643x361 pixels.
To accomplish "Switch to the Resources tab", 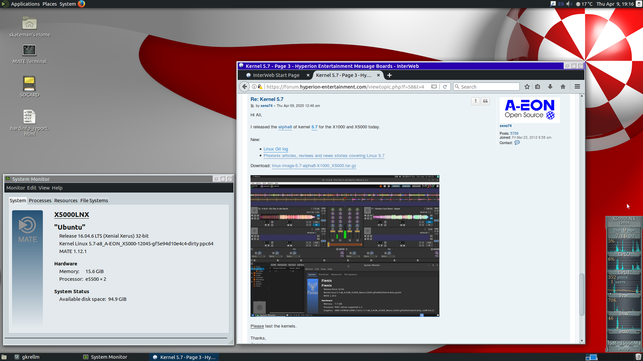I will pos(66,201).
